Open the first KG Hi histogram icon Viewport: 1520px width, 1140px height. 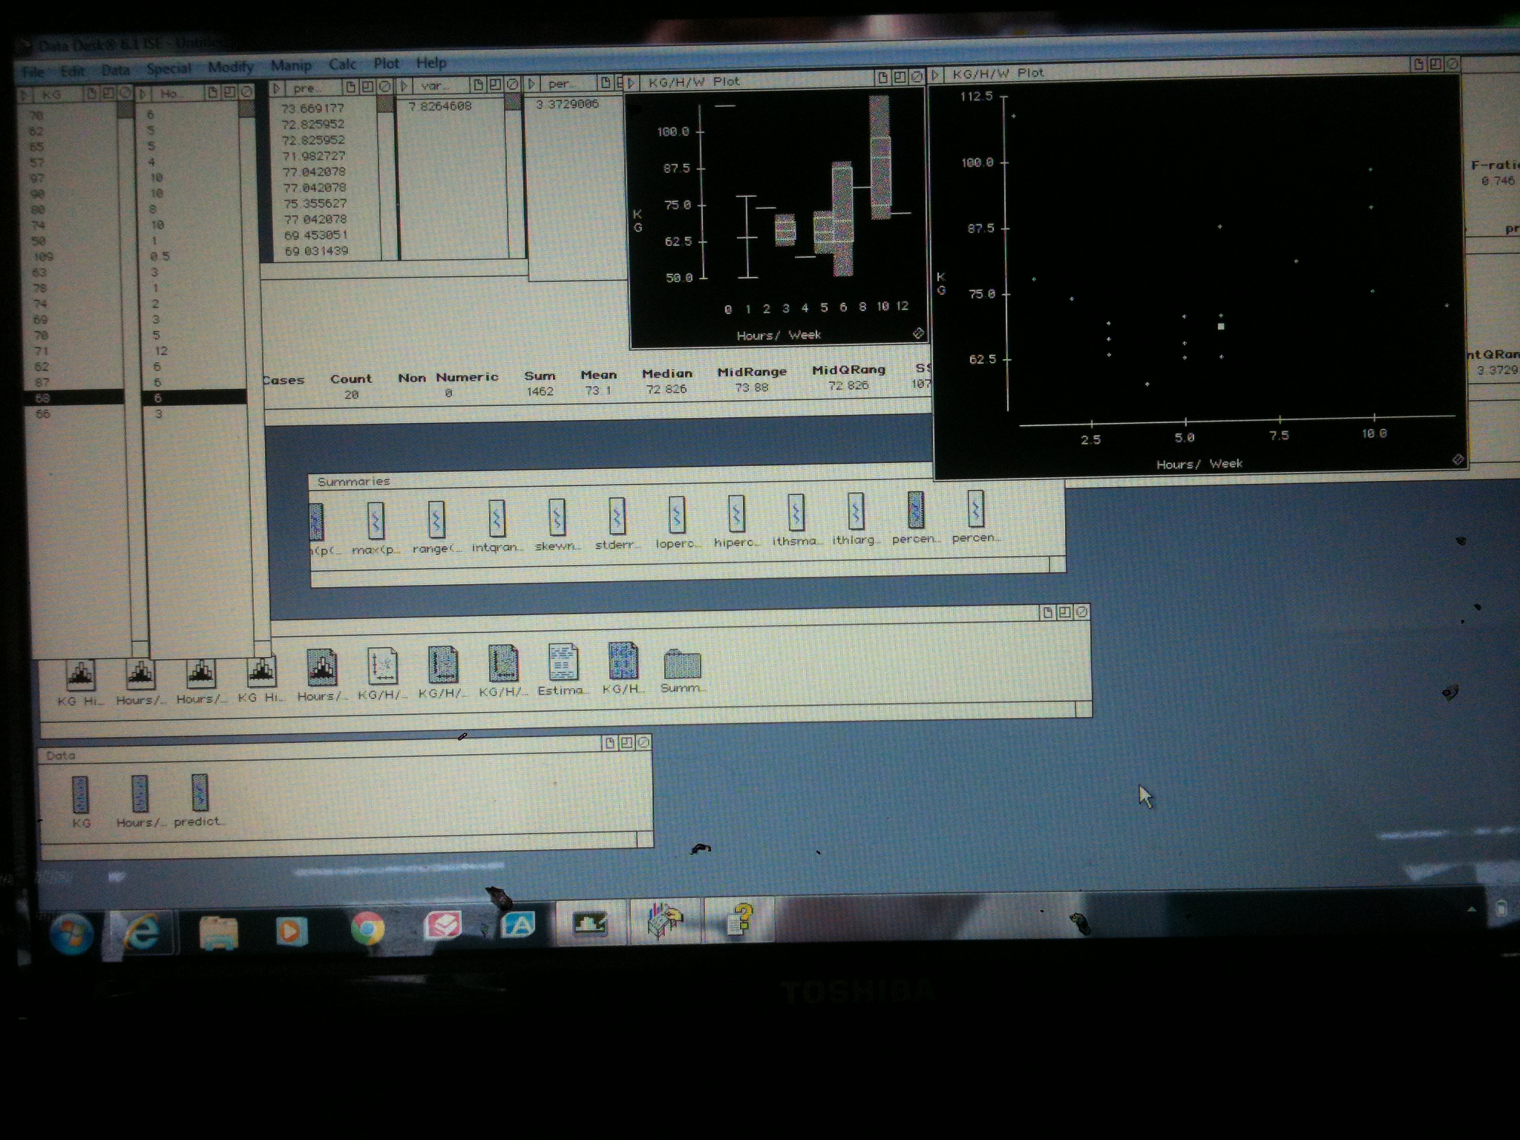(x=80, y=674)
